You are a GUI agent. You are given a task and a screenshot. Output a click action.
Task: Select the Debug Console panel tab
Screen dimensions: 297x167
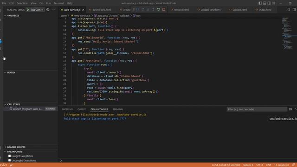tap(99, 109)
